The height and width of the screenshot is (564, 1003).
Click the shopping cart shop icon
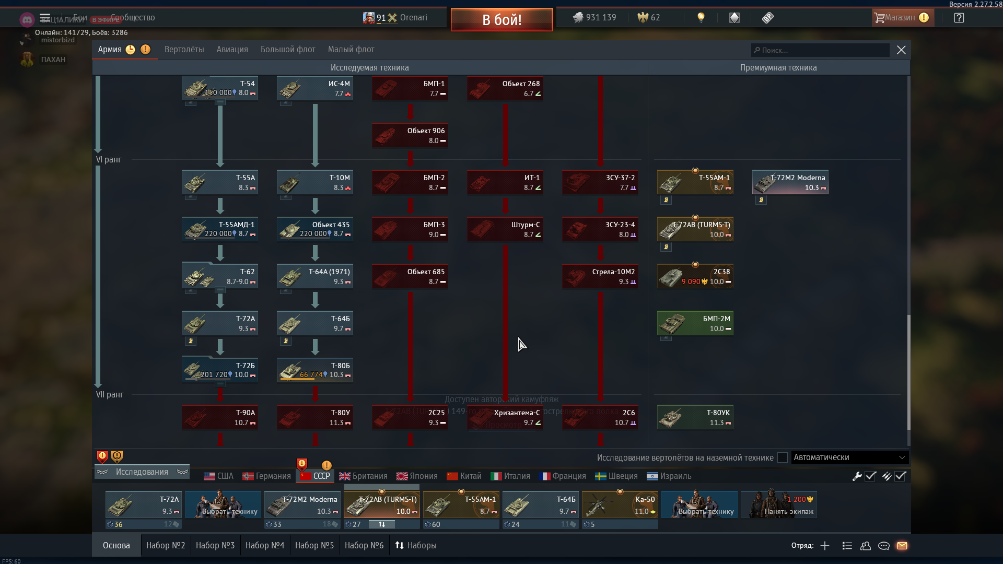tap(880, 18)
